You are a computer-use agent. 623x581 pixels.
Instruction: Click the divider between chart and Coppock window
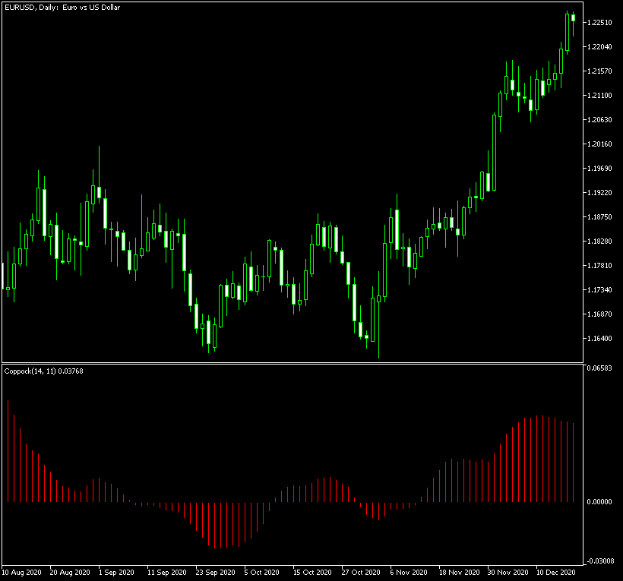tap(292, 363)
